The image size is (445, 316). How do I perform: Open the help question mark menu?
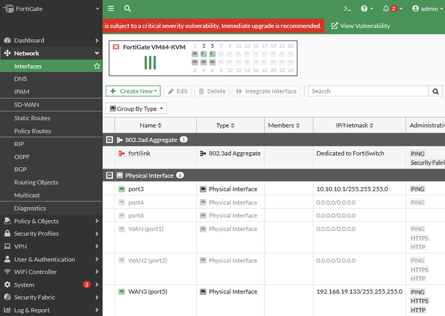tap(366, 9)
